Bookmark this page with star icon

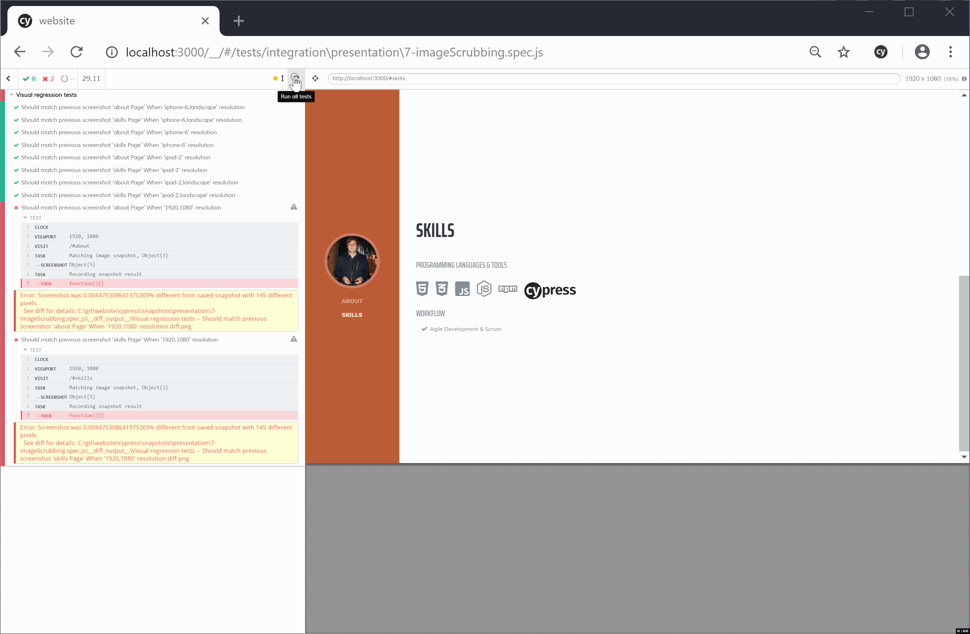click(x=843, y=52)
